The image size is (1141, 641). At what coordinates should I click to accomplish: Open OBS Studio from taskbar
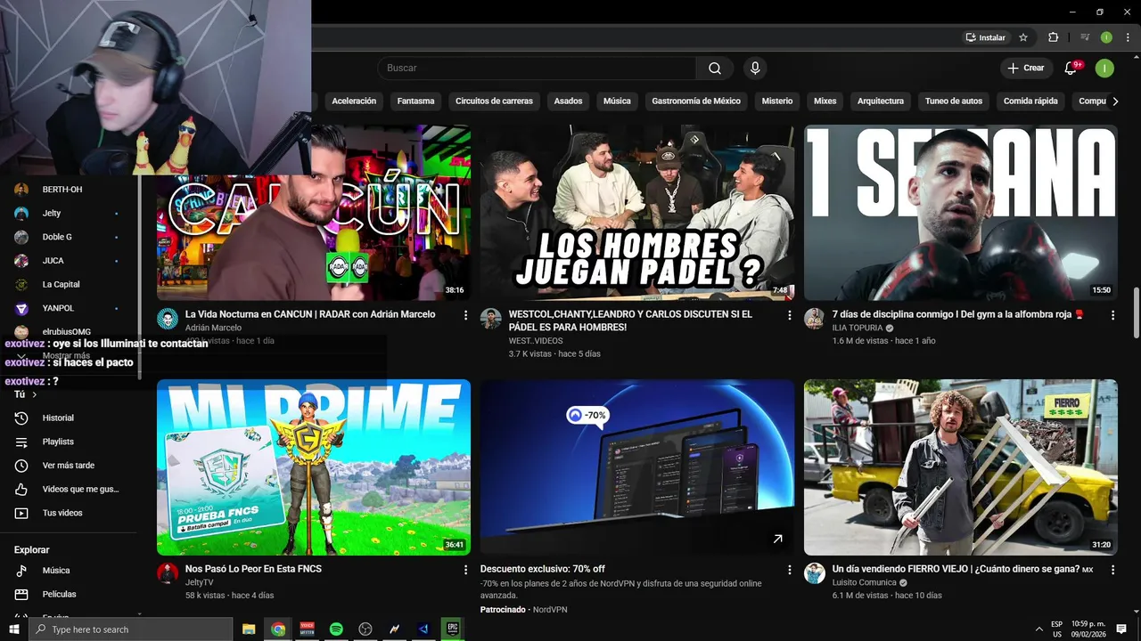pos(365,629)
